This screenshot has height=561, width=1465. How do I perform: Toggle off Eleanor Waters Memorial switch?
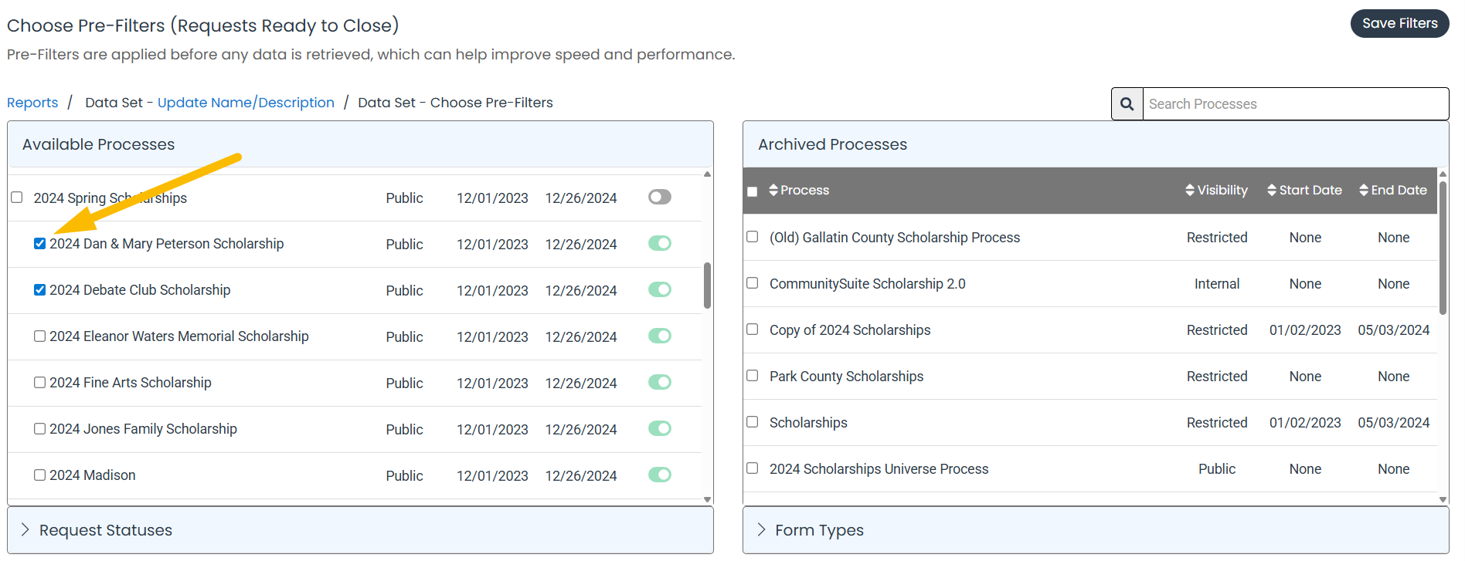click(660, 336)
